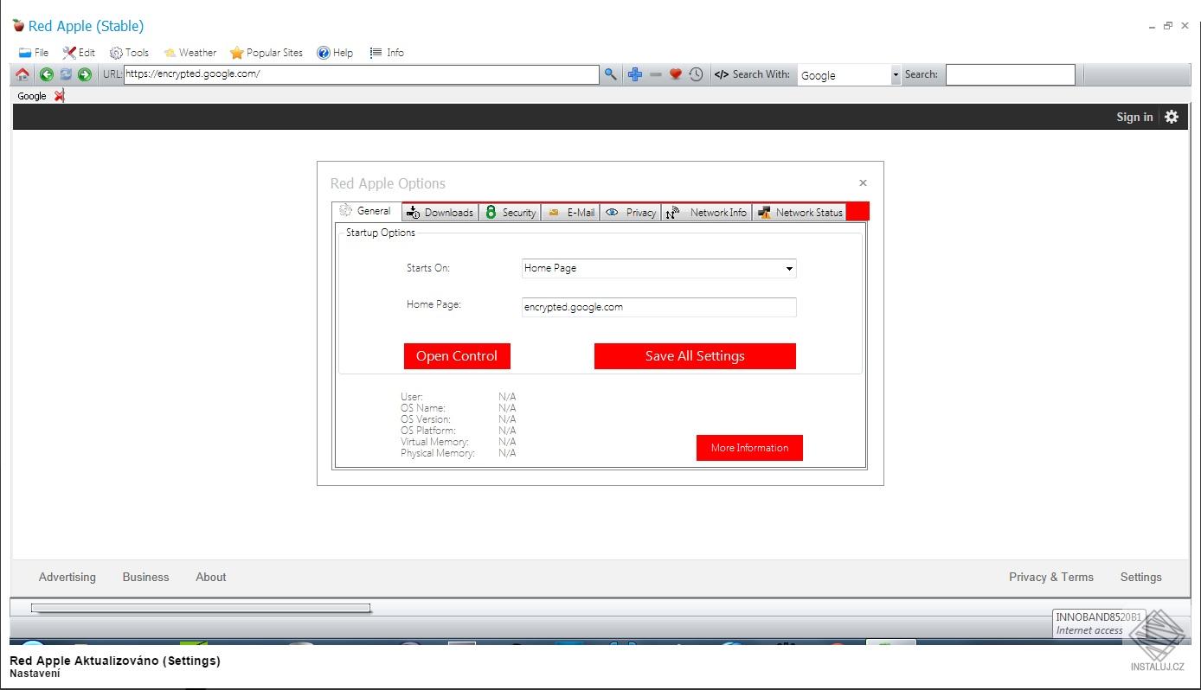Click the red heart favorites icon
Screen dimensions: 1201x690
[x=676, y=75]
